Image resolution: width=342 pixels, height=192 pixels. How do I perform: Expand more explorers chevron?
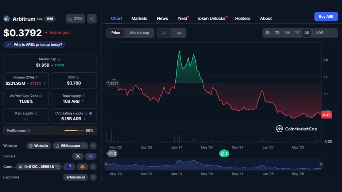click(93, 177)
